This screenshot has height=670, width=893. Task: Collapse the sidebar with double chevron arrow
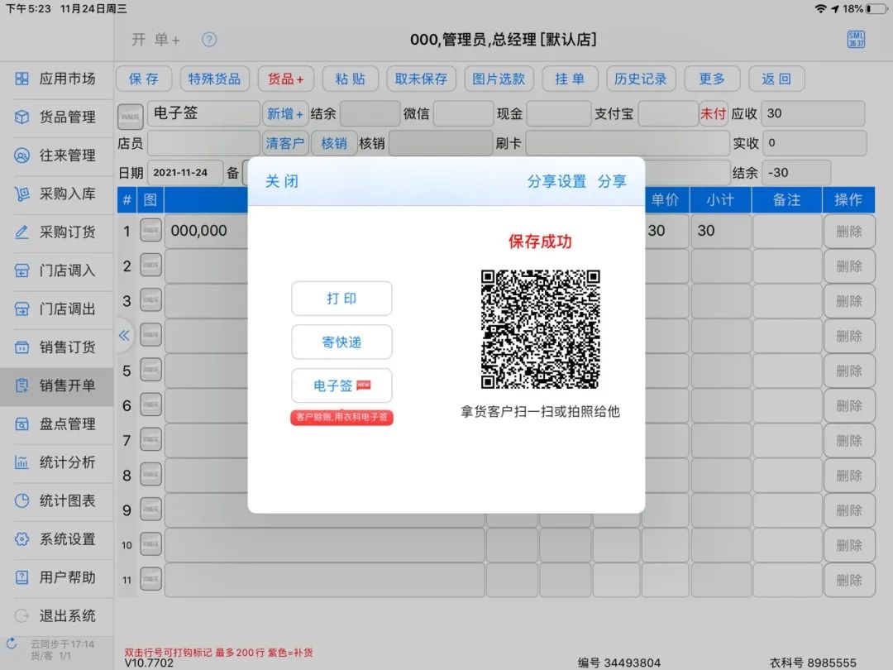click(x=124, y=336)
